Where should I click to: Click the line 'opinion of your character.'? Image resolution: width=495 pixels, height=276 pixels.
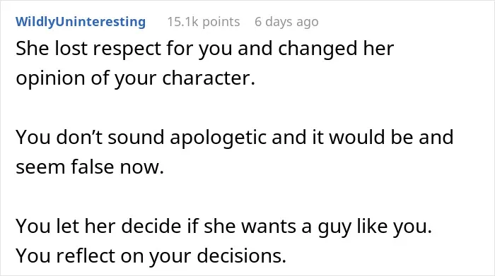tap(136, 78)
